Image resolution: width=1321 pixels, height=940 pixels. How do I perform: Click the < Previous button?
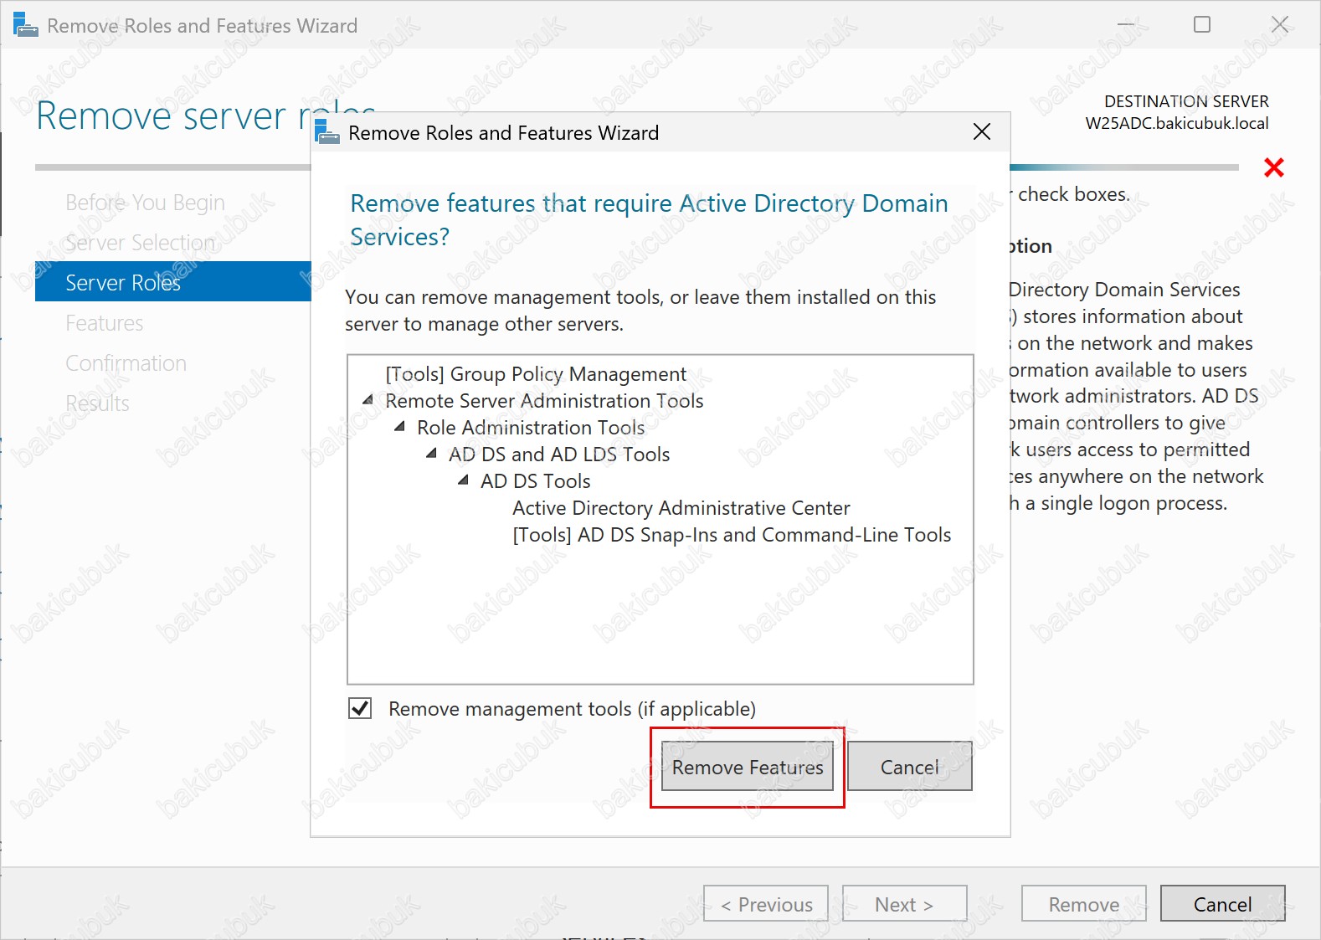click(766, 904)
